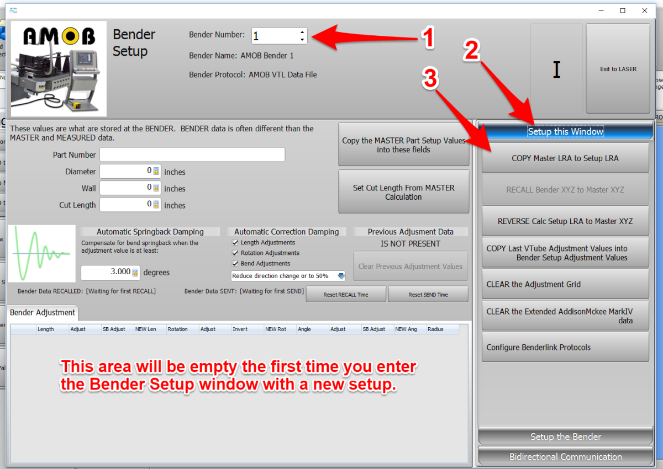Image resolution: width=663 pixels, height=469 pixels.
Task: Click the AMOB bender machine image
Action: [x=59, y=68]
